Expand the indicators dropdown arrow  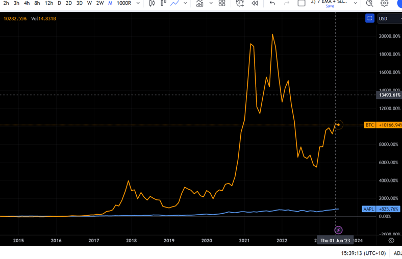211,4
